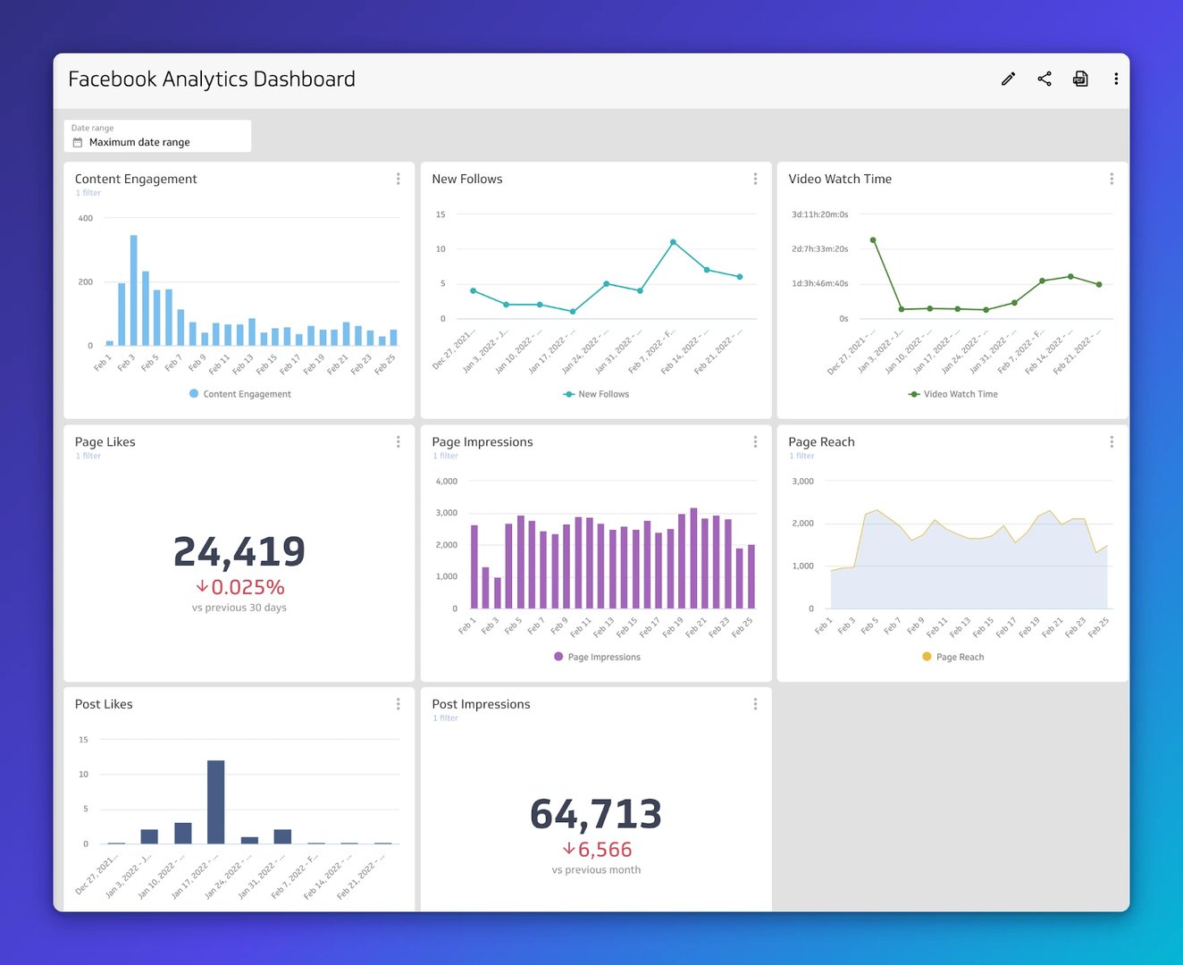Click the vs previous 30 days label
The height and width of the screenshot is (965, 1183).
tap(239, 608)
